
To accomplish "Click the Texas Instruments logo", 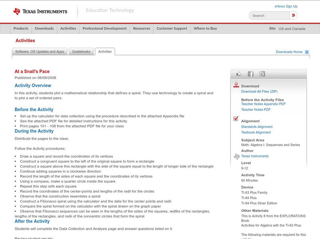I will [40, 12].
